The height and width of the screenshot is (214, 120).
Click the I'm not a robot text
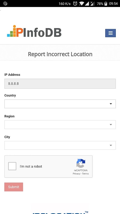point(31,166)
